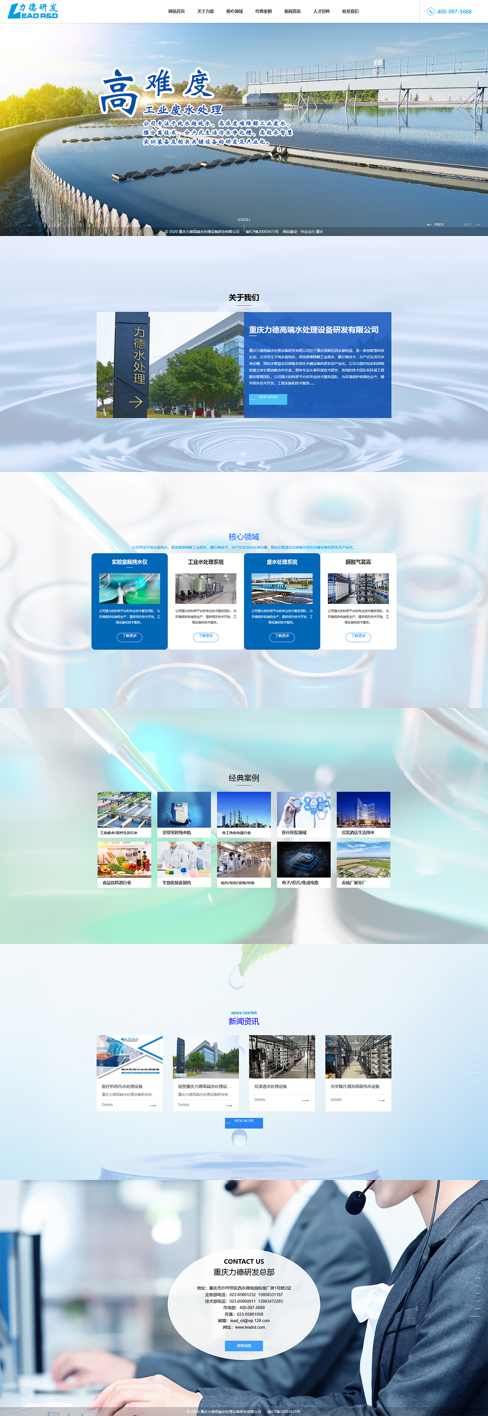Open the 医疗医院领域 case thumbnail
Image resolution: width=488 pixels, height=1416 pixels.
click(303, 810)
